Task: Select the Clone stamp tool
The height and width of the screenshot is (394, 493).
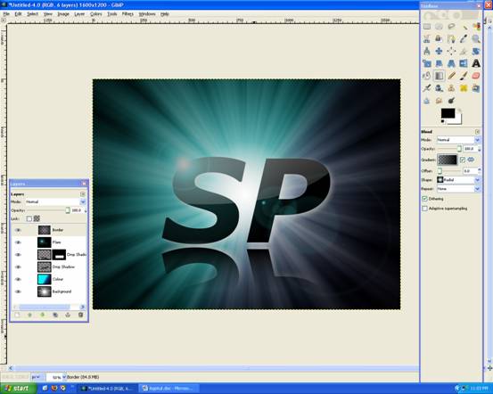Action: [x=451, y=88]
